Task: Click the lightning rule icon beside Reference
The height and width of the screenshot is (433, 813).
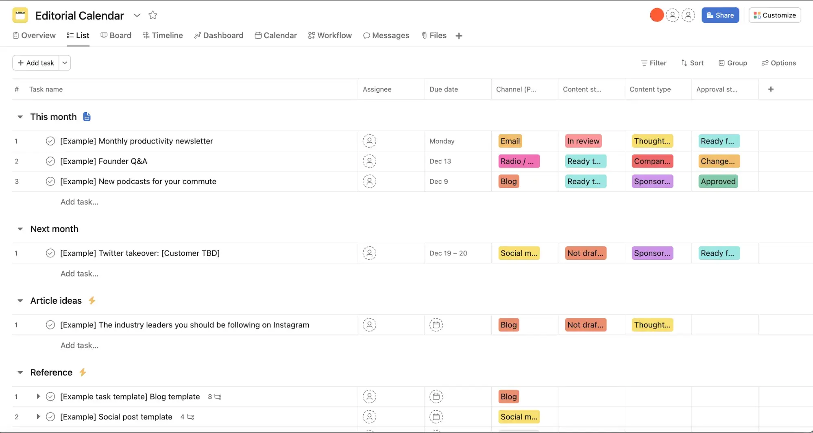Action: coord(83,372)
